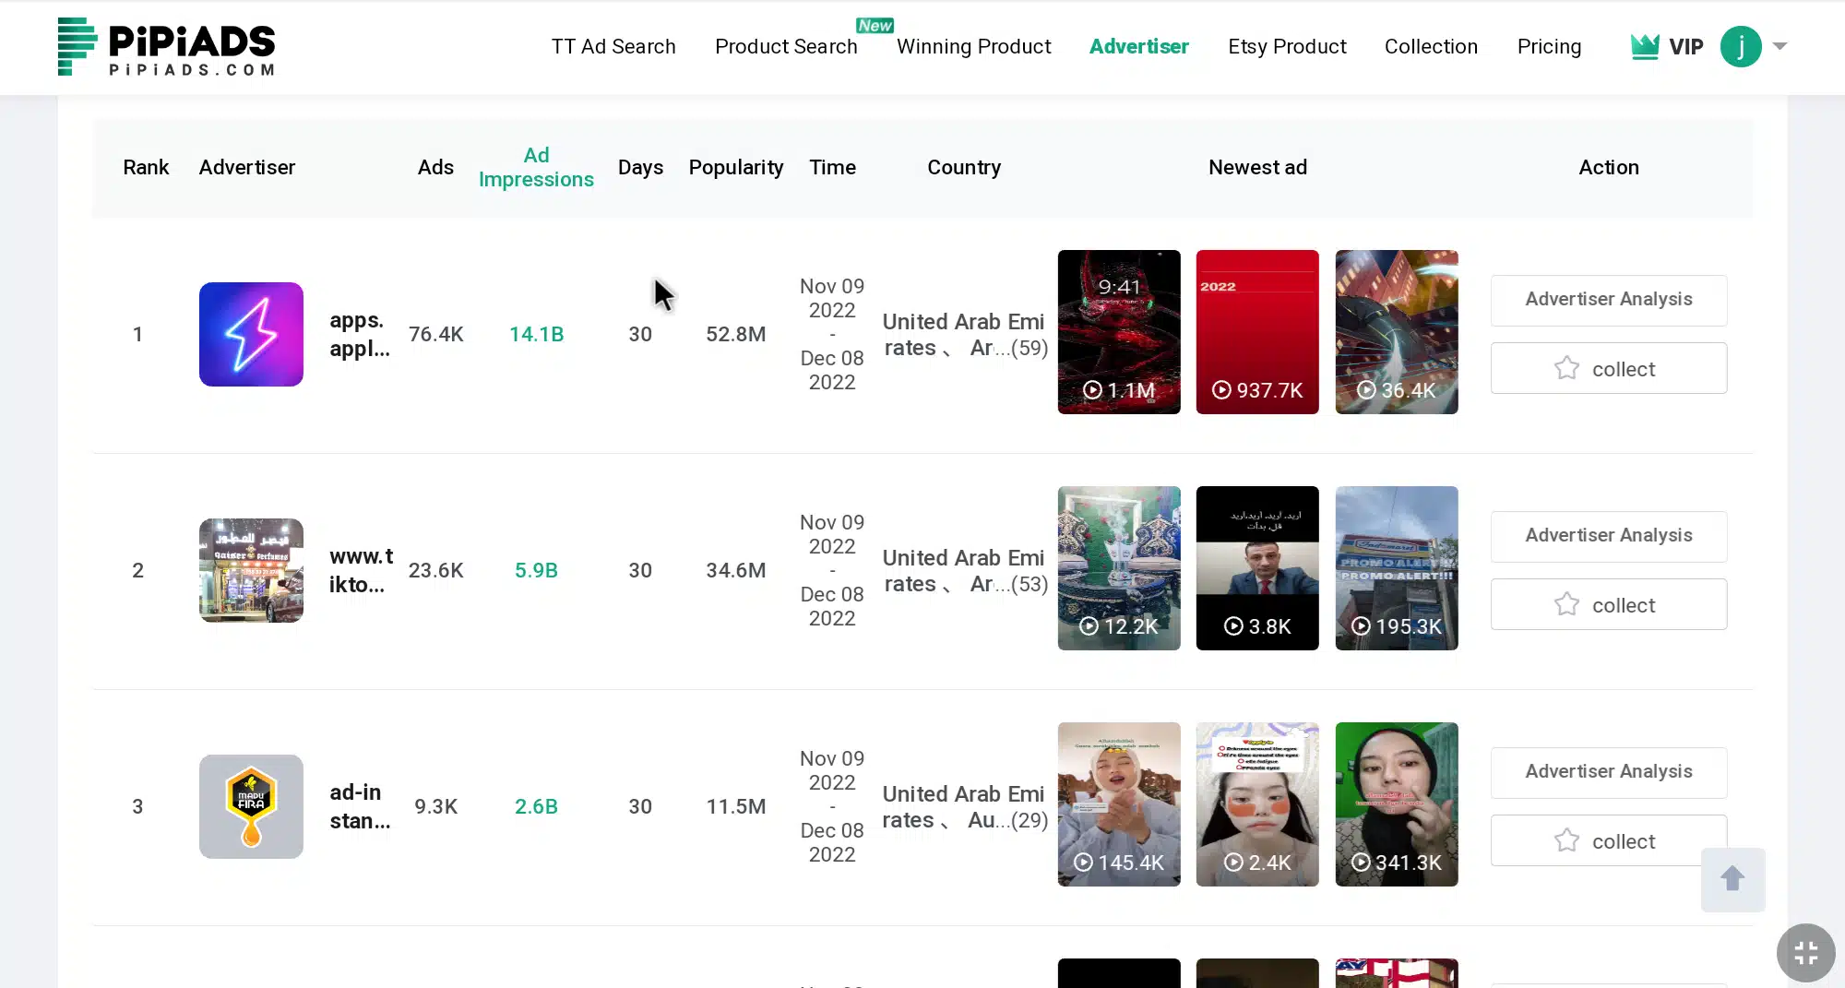Click the exit fullscreen circle icon

point(1805,952)
